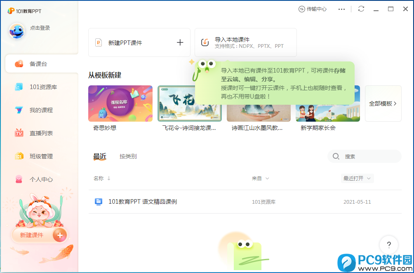The height and width of the screenshot is (273, 414).
Task: Click the 班级管理 101 icon
Action: (19, 156)
